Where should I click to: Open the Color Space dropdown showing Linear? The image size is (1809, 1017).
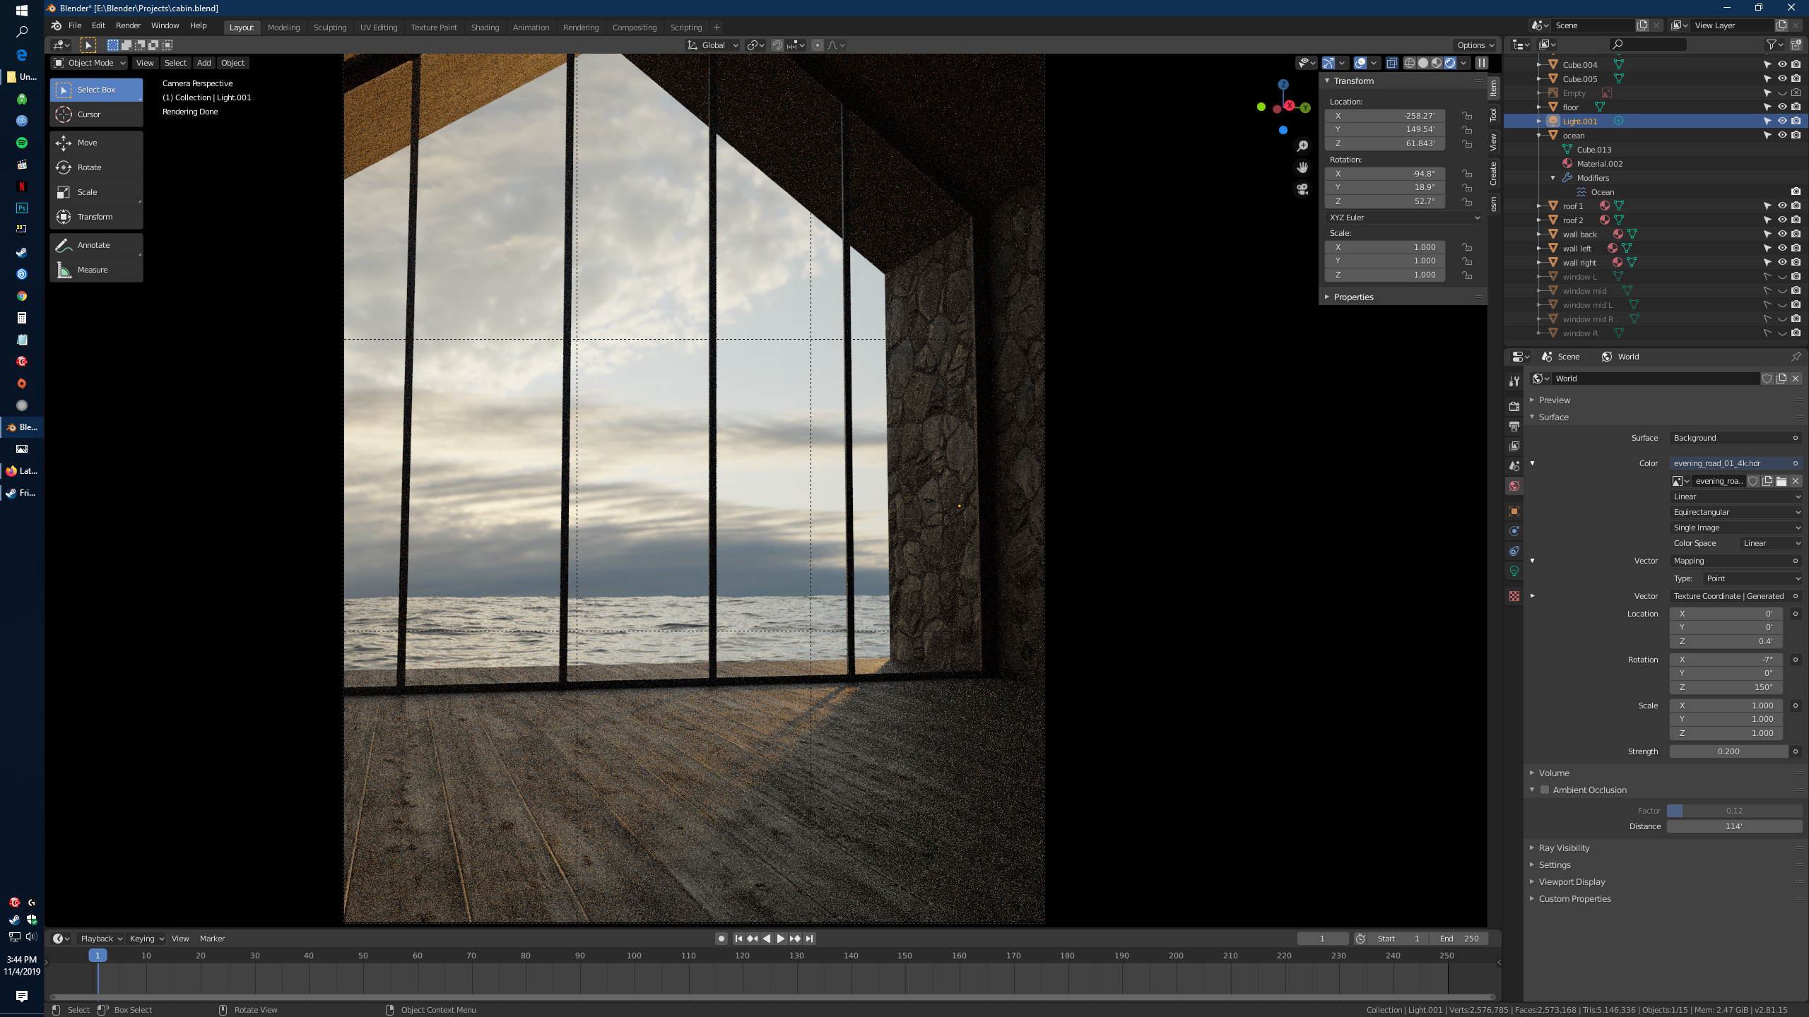click(1770, 543)
